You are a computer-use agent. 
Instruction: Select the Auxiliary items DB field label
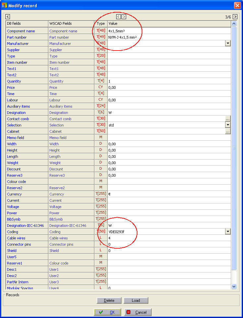click(x=19, y=106)
